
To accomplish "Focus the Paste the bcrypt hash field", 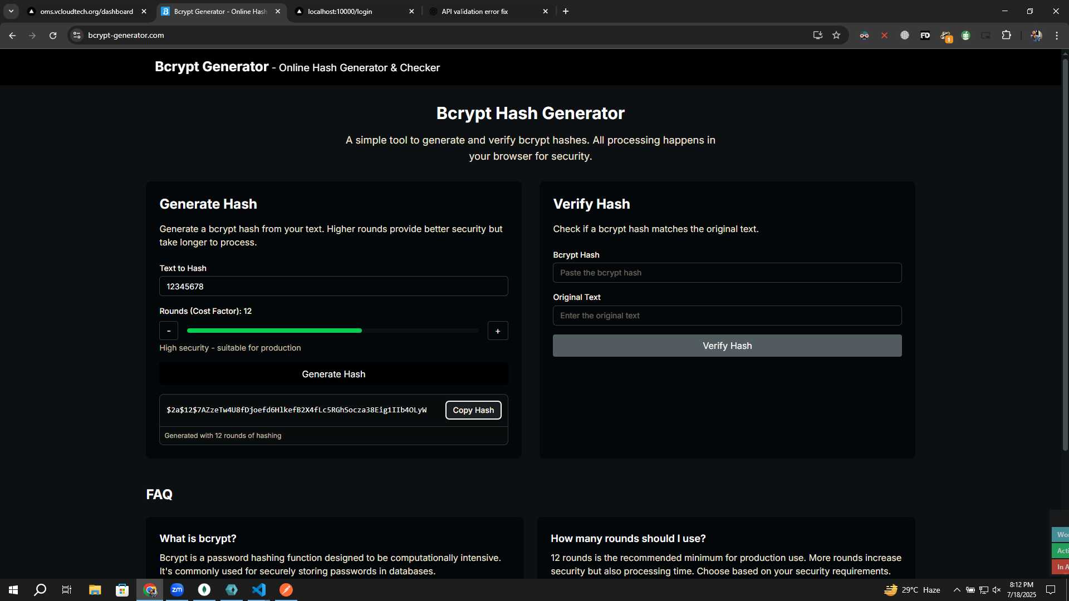I will (x=727, y=273).
